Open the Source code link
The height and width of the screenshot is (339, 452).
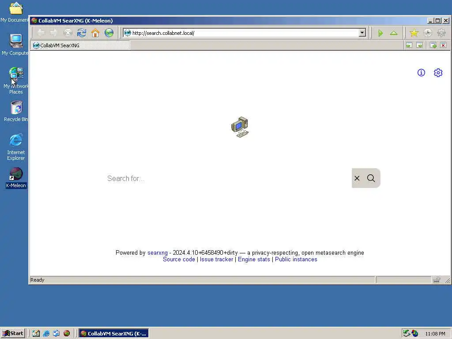click(179, 260)
